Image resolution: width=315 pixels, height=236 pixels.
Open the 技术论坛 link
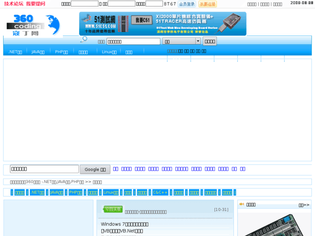pos(14,4)
